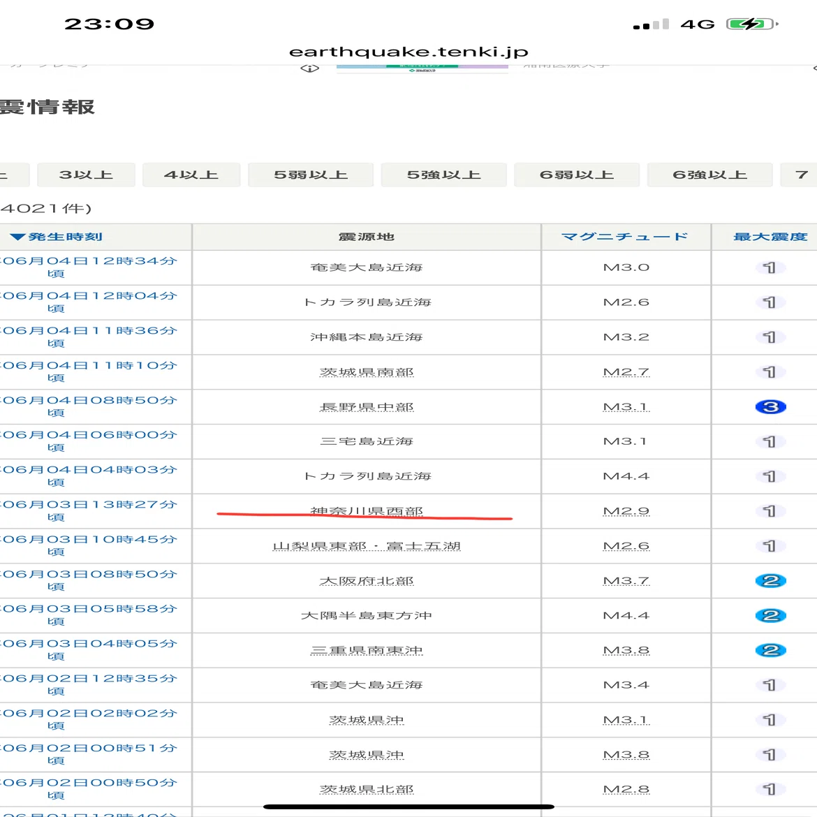Select epicenter 茨城県南部
This screenshot has width=817, height=817.
[367, 372]
